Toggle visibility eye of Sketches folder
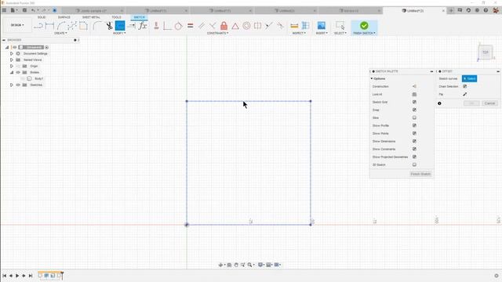The image size is (502, 282). tap(18, 85)
